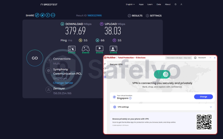223x139 pixels.
Task: Click the VPN QR code image
Action: pyautogui.click(x=204, y=122)
